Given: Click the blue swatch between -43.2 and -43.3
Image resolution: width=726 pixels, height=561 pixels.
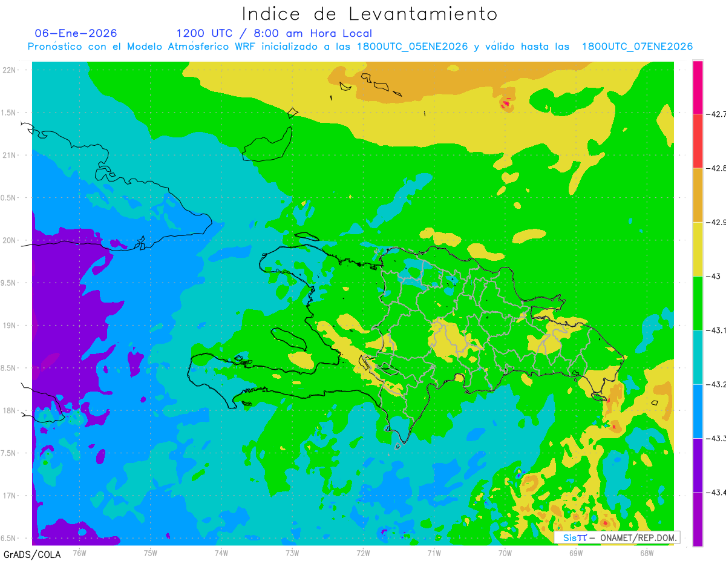Looking at the screenshot, I should point(698,412).
